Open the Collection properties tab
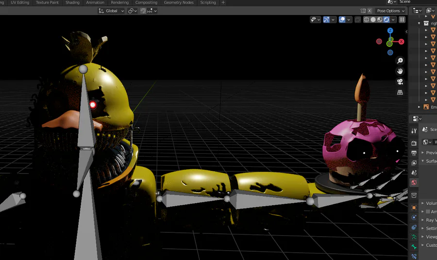This screenshot has height=260, width=437. coord(414,195)
